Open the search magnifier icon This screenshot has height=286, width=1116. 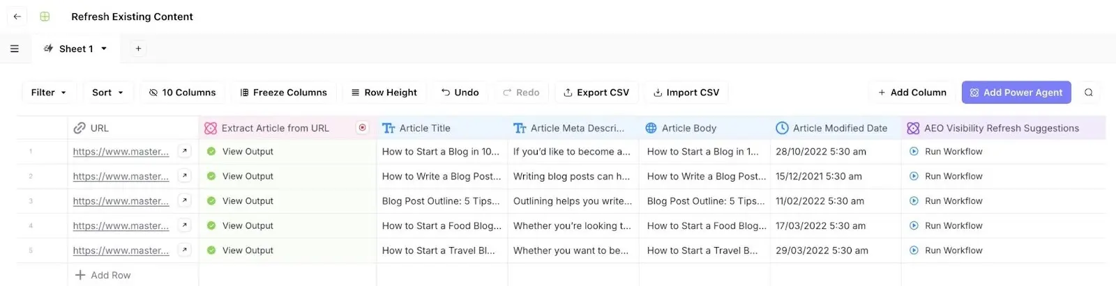(x=1088, y=93)
